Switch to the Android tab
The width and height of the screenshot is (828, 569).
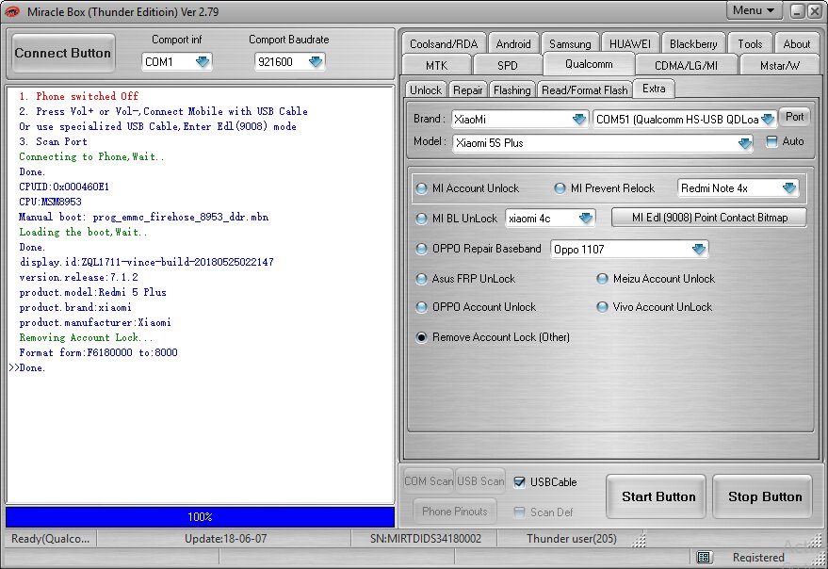click(x=513, y=44)
